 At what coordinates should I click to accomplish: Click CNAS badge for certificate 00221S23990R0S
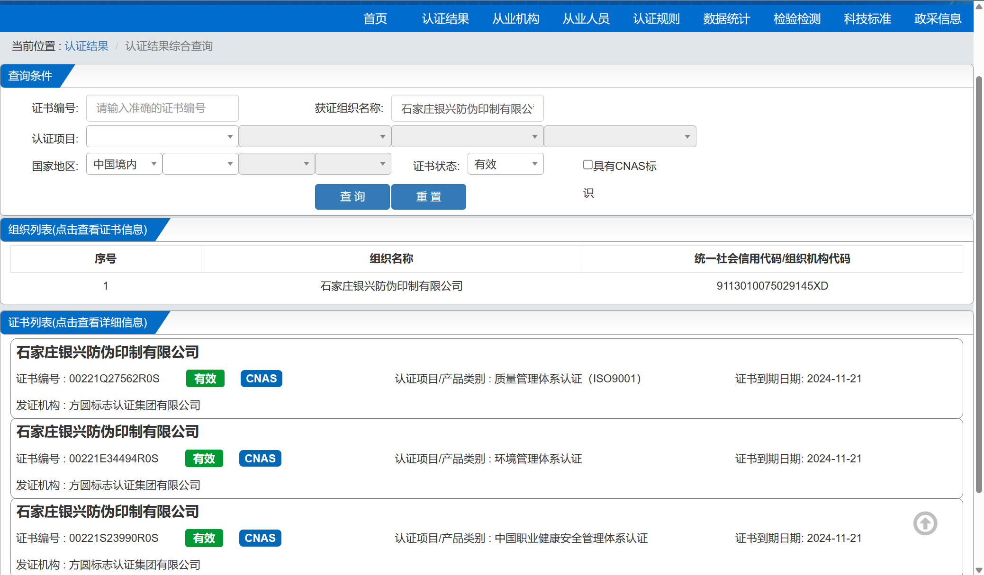coord(260,538)
